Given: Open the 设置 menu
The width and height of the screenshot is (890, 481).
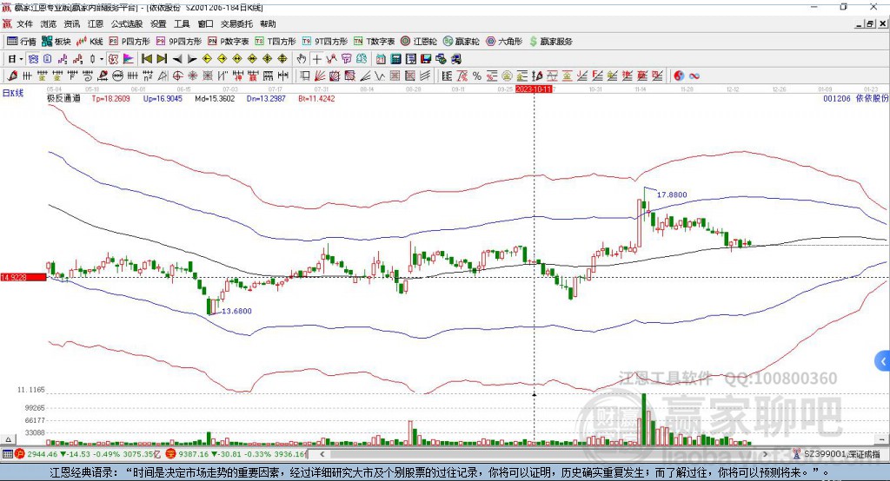Looking at the screenshot, I should (158, 23).
